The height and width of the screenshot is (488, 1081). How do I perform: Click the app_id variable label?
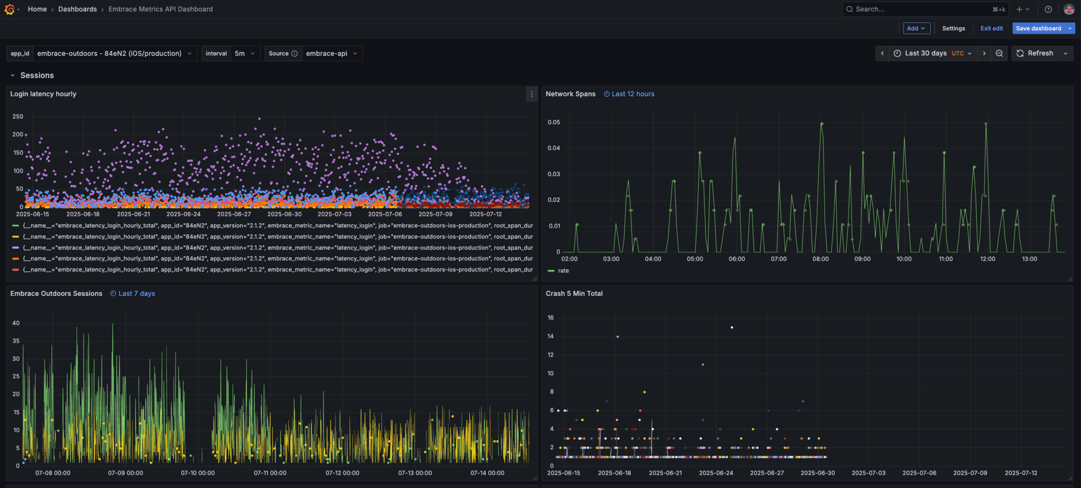tap(20, 54)
